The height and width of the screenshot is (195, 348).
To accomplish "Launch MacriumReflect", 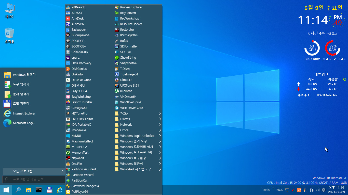I will pos(89,141).
